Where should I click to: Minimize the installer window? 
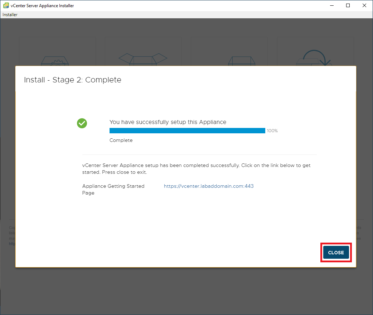pyautogui.click(x=331, y=5)
